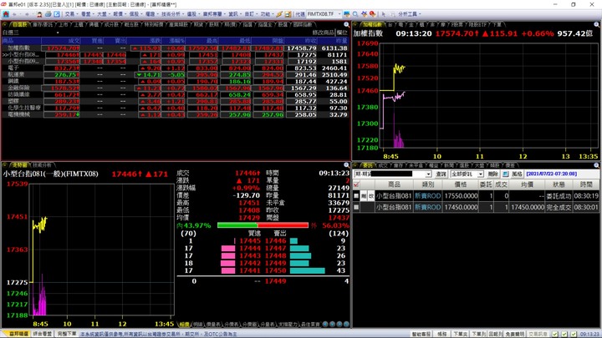This screenshot has height=338, width=602.
Task: Click the magnifier icon on the 委託 order panel
Action: pos(597,165)
